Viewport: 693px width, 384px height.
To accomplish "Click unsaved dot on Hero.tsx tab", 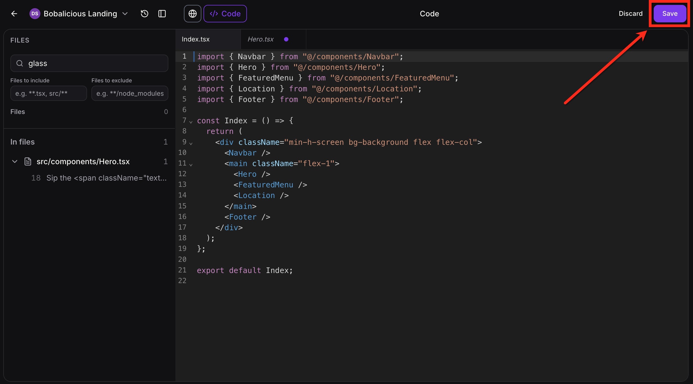I will [286, 39].
